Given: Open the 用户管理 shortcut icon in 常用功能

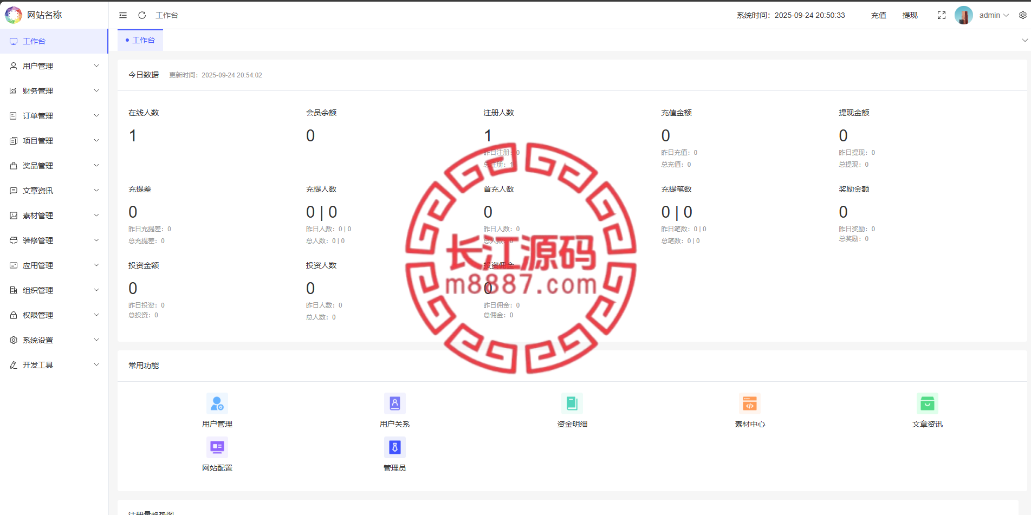Looking at the screenshot, I should tap(217, 403).
